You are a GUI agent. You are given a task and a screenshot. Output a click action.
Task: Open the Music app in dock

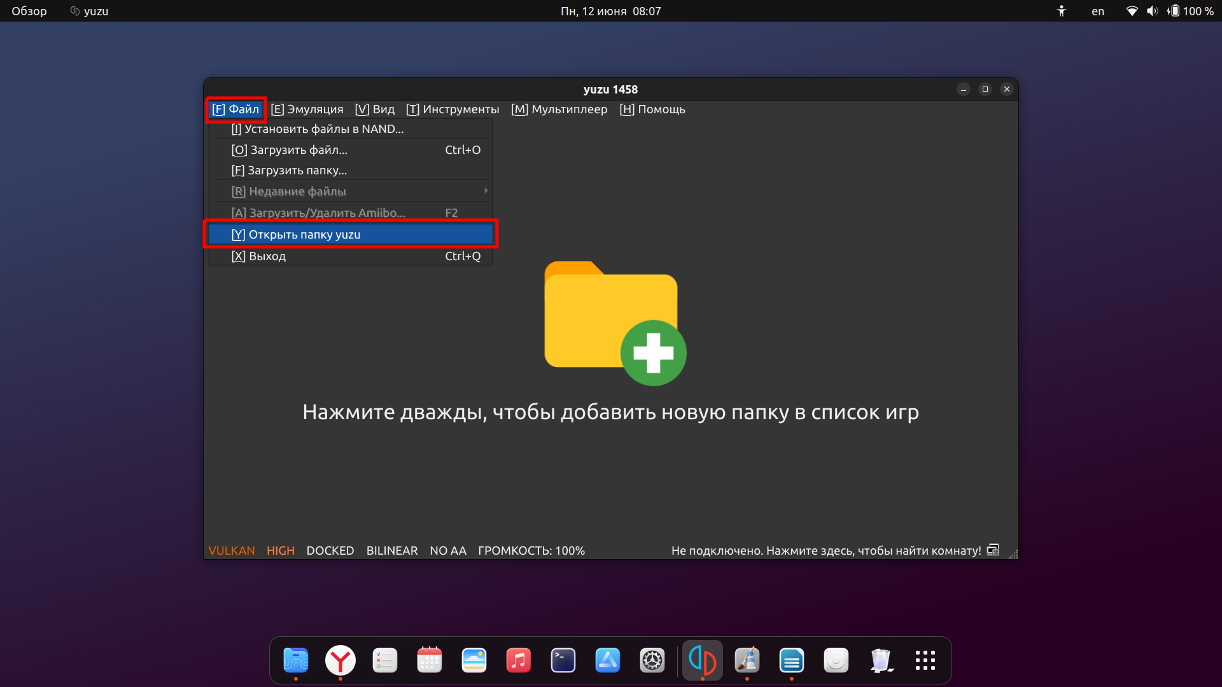point(519,660)
